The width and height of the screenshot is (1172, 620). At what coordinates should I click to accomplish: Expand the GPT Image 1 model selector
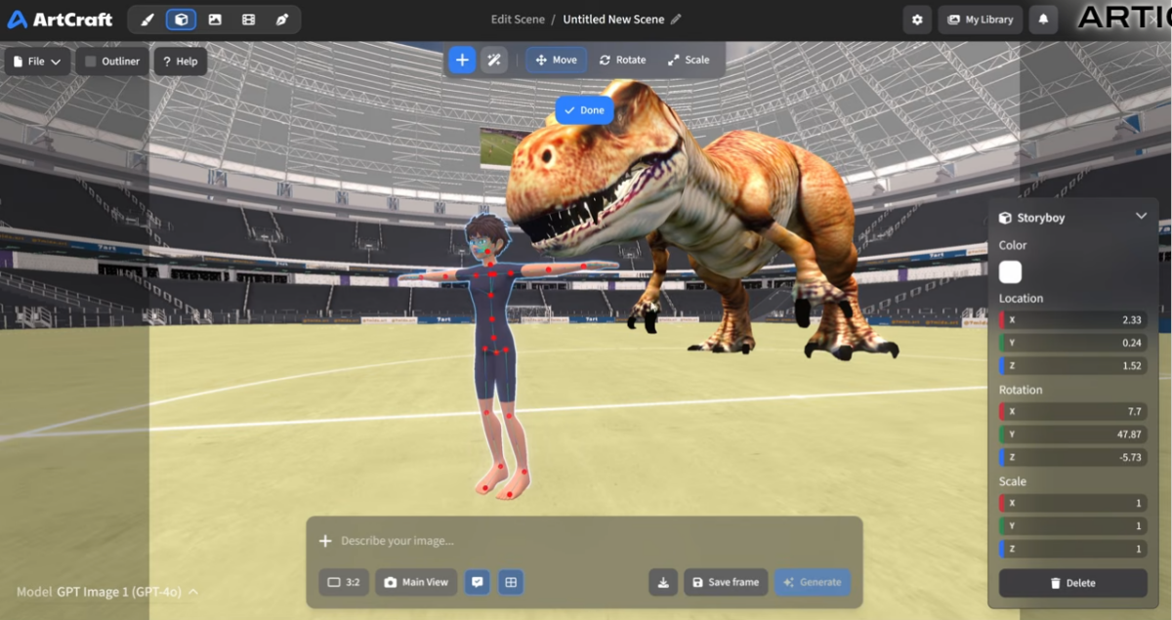click(x=107, y=592)
